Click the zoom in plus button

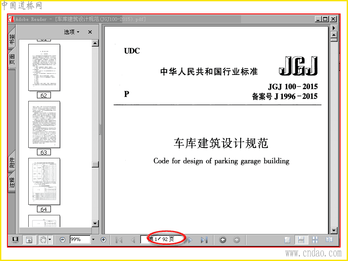(x=103, y=240)
